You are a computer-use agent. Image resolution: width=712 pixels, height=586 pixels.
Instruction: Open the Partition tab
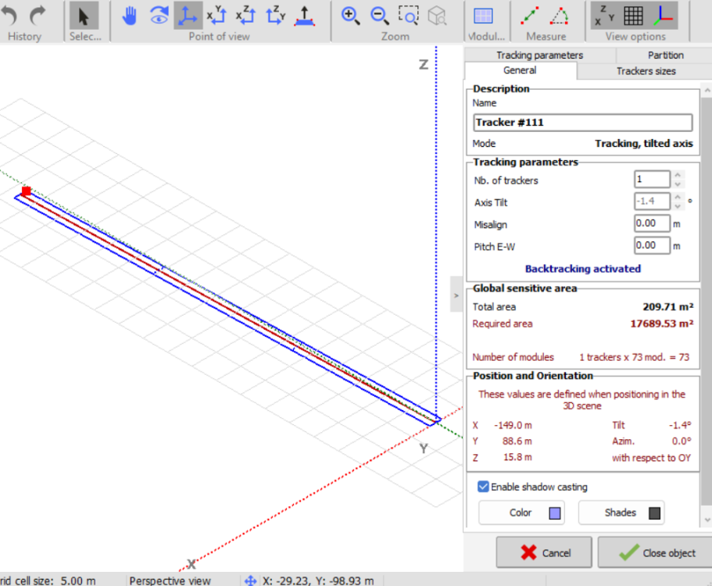pos(665,55)
